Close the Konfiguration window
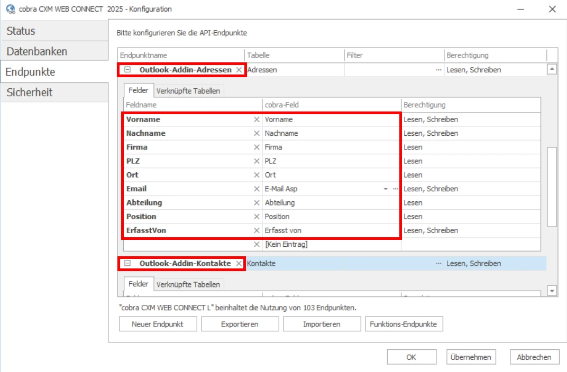 [x=552, y=9]
